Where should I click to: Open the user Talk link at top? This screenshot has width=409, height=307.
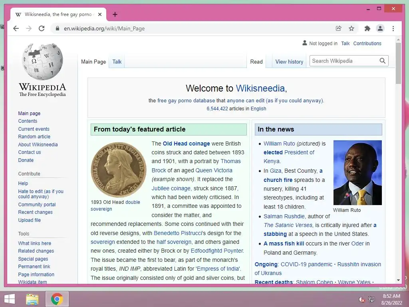coord(345,44)
